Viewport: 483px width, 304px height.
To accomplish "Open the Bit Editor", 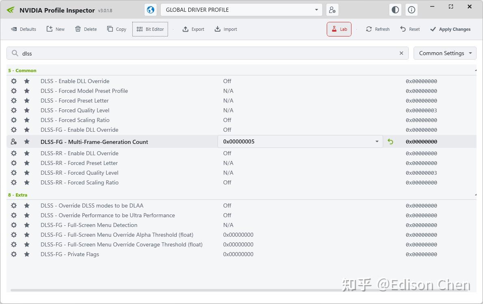I will click(150, 29).
